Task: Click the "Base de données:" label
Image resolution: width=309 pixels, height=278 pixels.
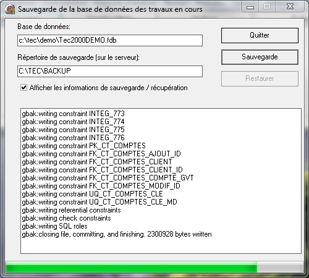Action: 44,27
